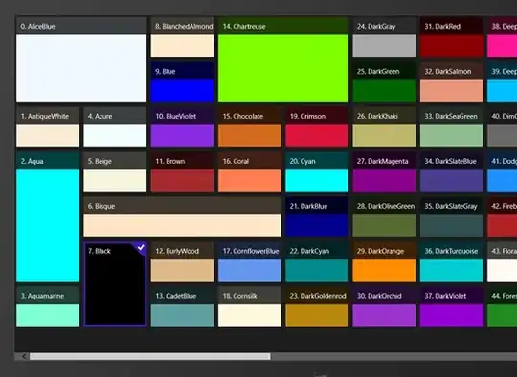Screen dimensions: 517x377
Task: Click the horizontal scrollbar thumb
Action: [150, 356]
